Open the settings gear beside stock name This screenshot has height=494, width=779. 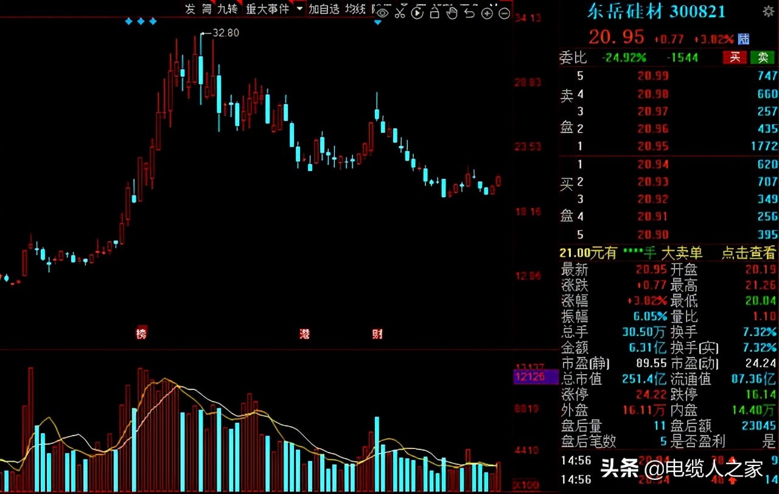pyautogui.click(x=768, y=11)
